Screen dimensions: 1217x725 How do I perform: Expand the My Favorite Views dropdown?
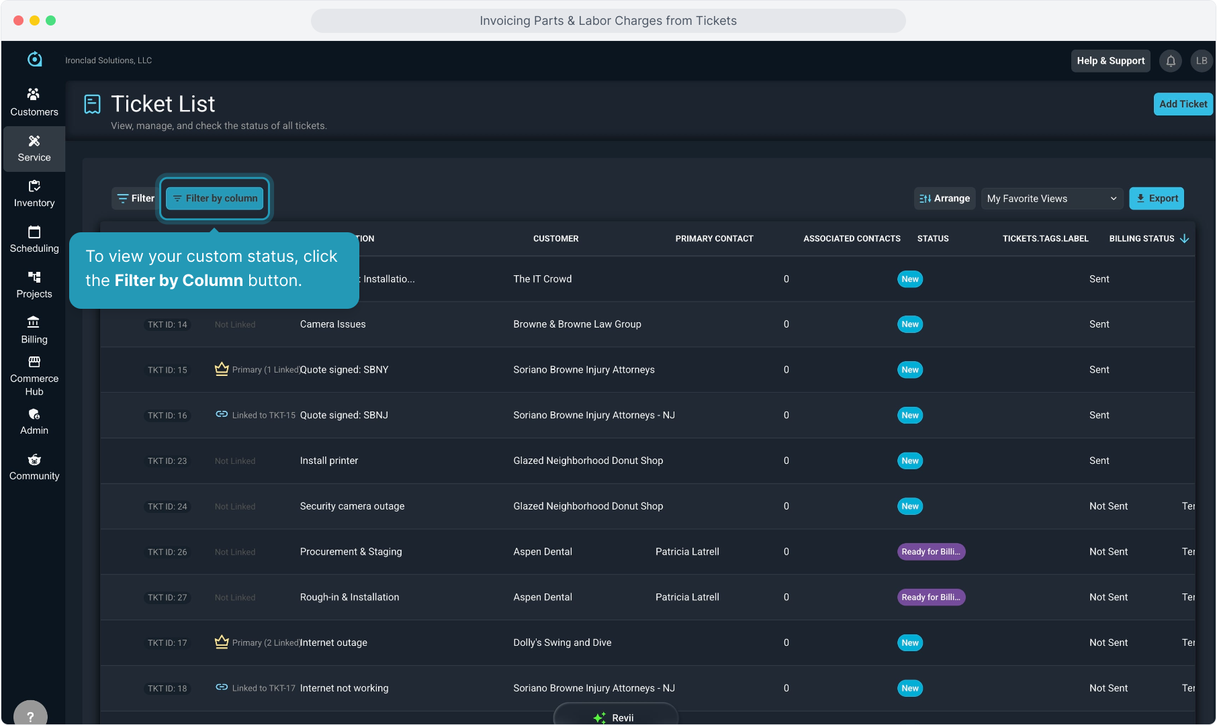point(1051,199)
